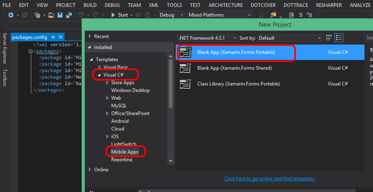Image resolution: width=373 pixels, height=192 pixels.
Task: Click the template tree scrollbar thumb
Action: (x=170, y=83)
